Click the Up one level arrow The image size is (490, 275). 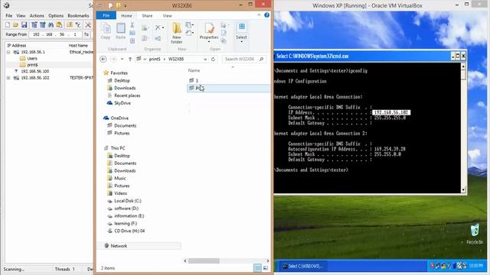coord(130,59)
